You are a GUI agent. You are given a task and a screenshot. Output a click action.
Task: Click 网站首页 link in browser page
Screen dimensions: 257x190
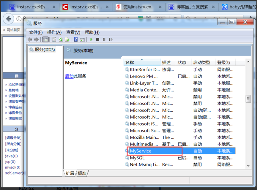[13, 30]
